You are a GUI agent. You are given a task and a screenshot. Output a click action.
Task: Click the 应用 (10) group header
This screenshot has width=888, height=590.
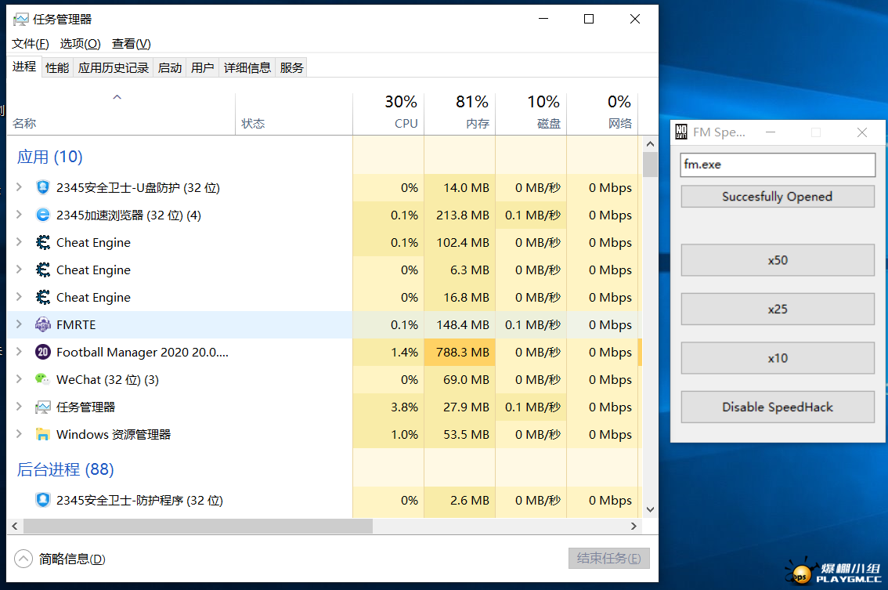point(50,157)
